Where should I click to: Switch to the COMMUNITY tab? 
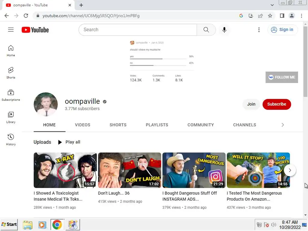(x=201, y=125)
